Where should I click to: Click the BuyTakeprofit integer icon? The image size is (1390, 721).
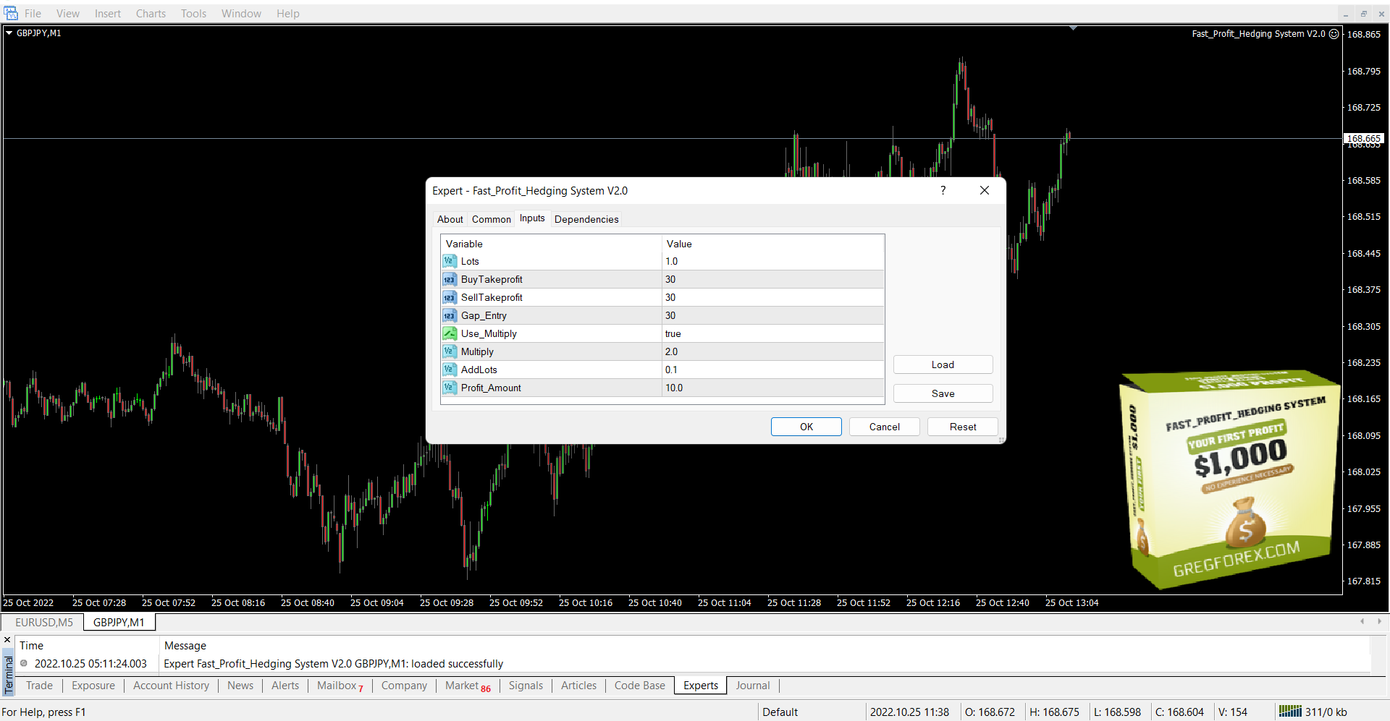[x=450, y=279]
